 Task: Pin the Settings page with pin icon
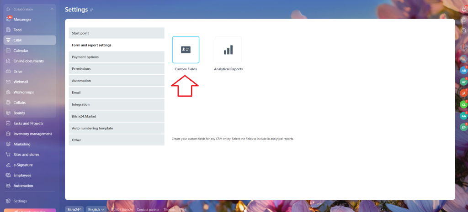pyautogui.click(x=91, y=10)
